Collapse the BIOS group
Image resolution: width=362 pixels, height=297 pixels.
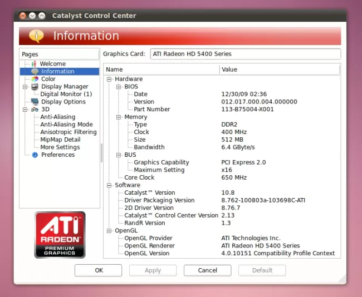[x=119, y=87]
